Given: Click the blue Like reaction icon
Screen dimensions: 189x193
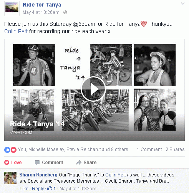Looking at the screenshot, I should click(x=7, y=150).
